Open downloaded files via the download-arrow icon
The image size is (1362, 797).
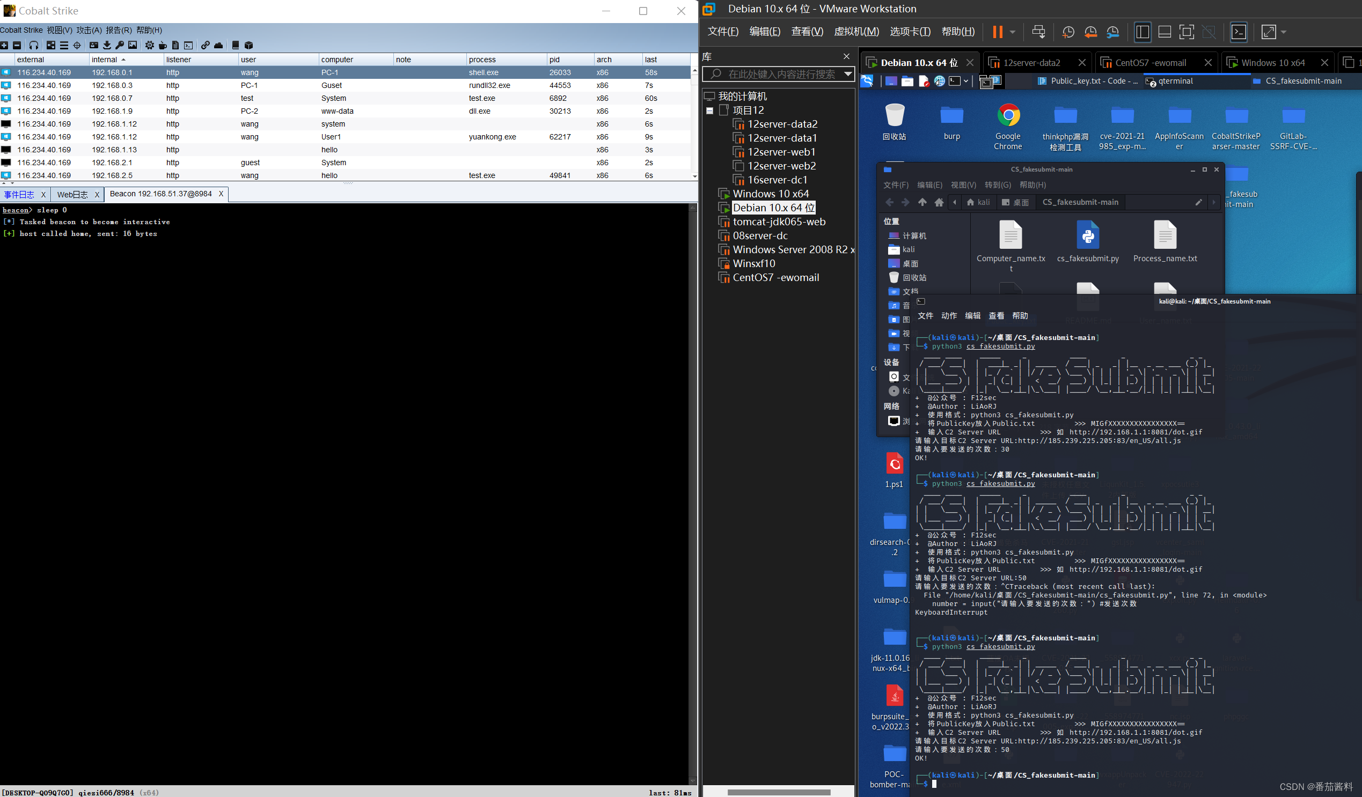107,46
